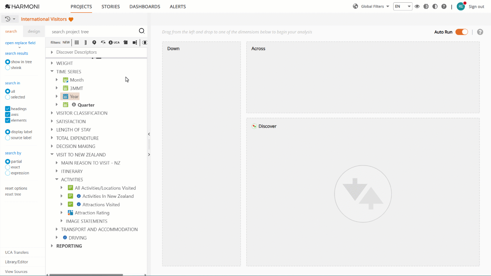Click the Harmoni logo
This screenshot has width=491, height=276.
pyautogui.click(x=22, y=7)
